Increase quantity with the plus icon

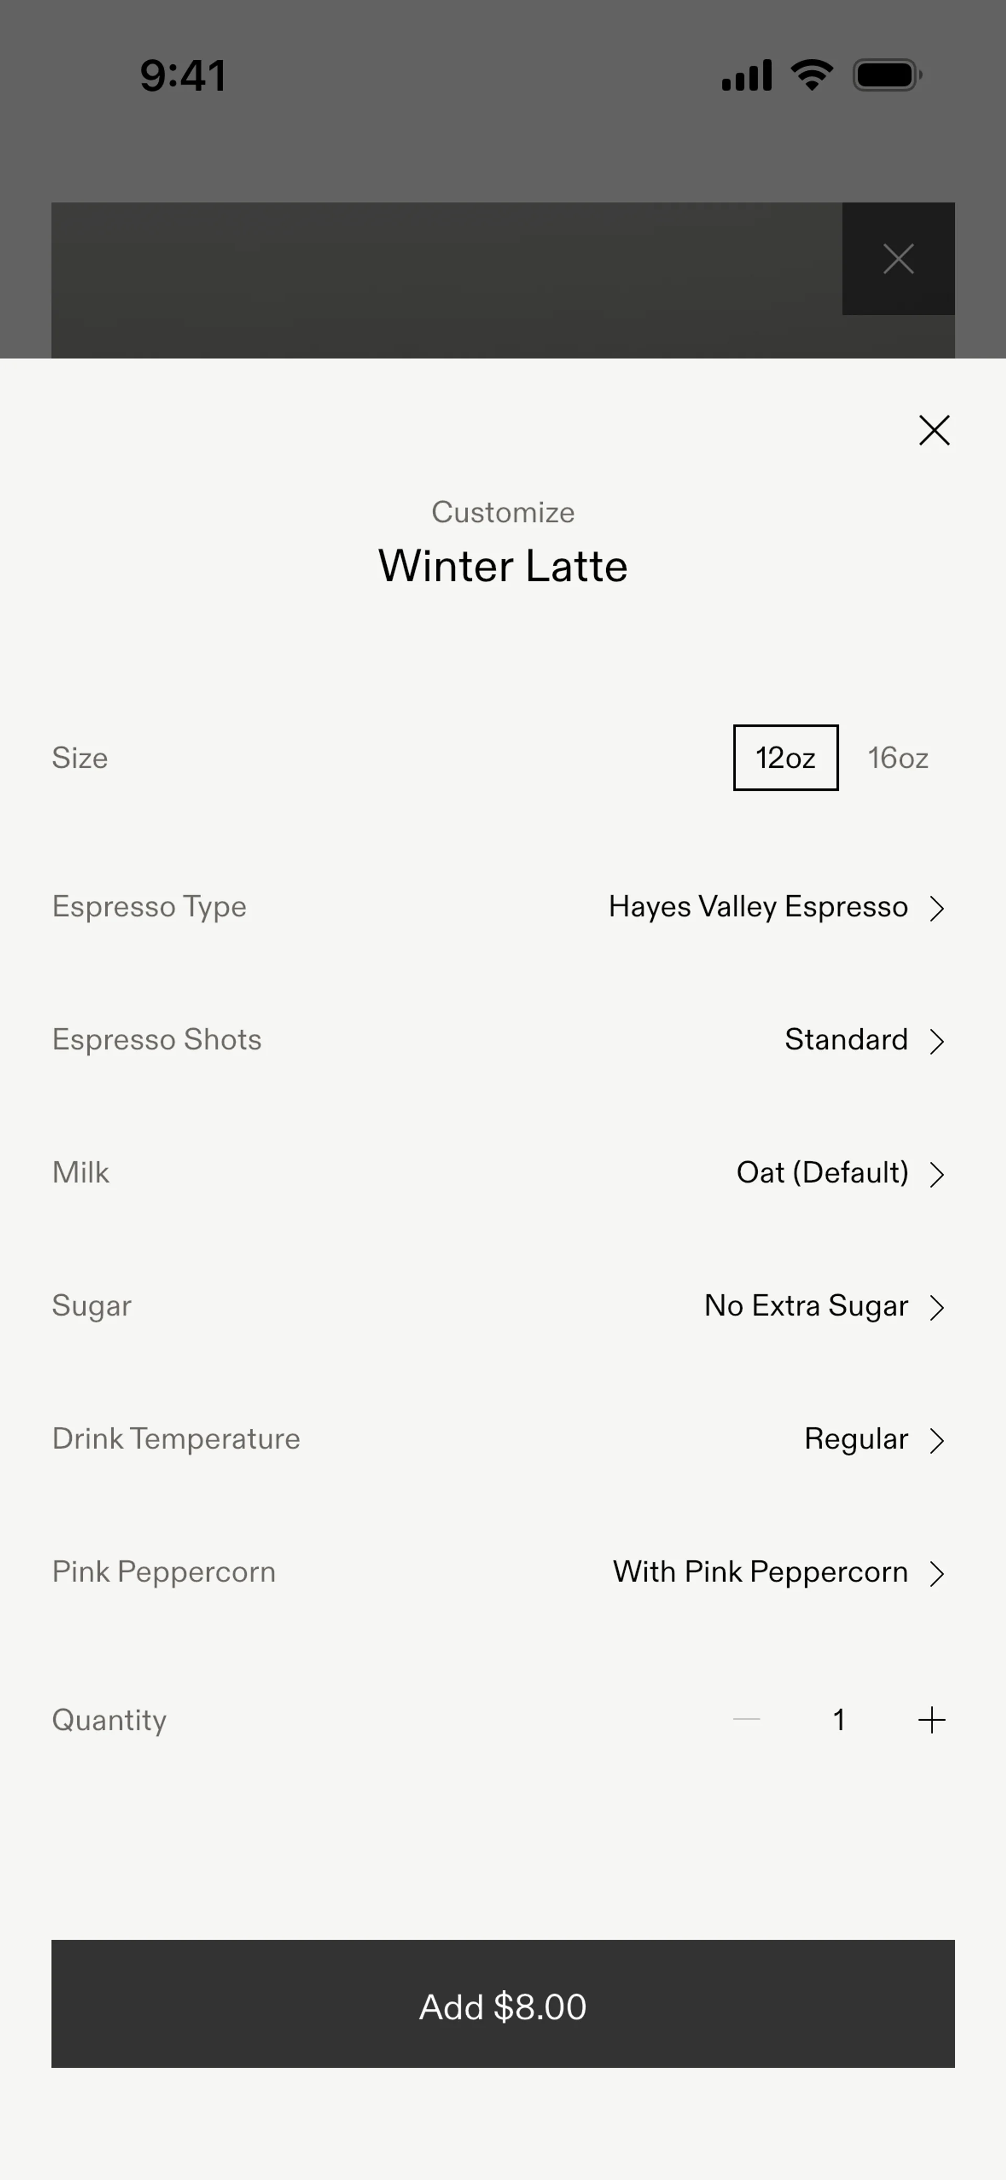point(932,1720)
